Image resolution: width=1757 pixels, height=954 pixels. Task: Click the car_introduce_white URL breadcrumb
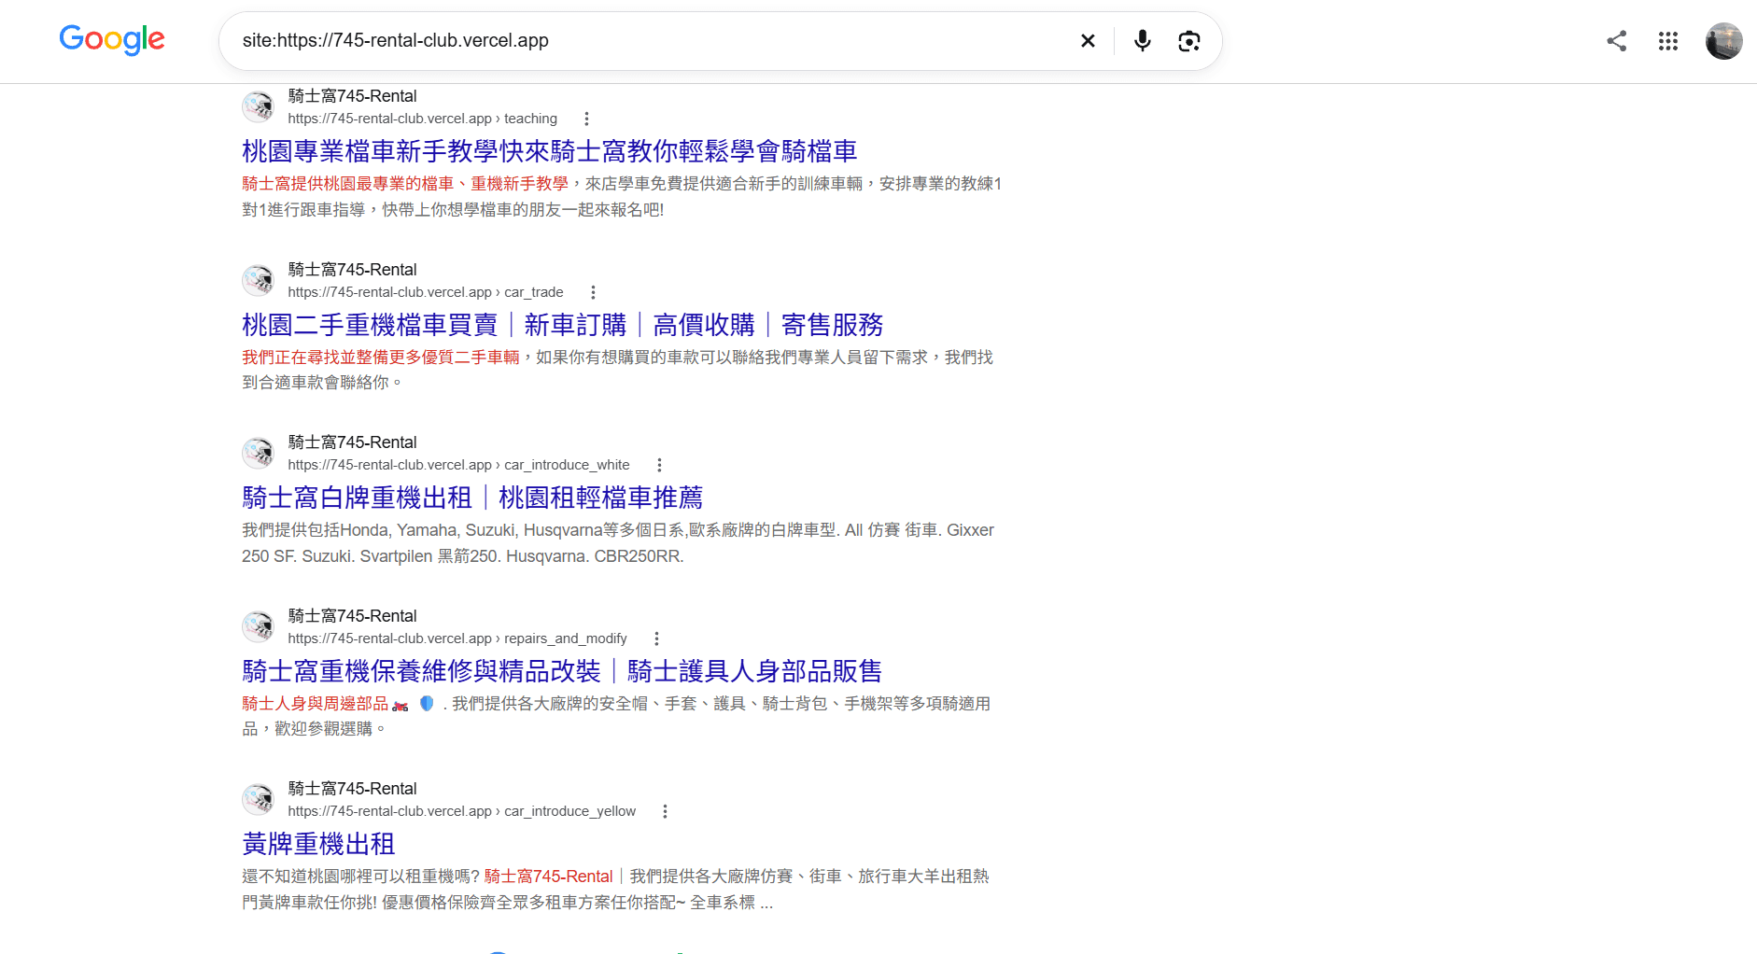coord(458,465)
